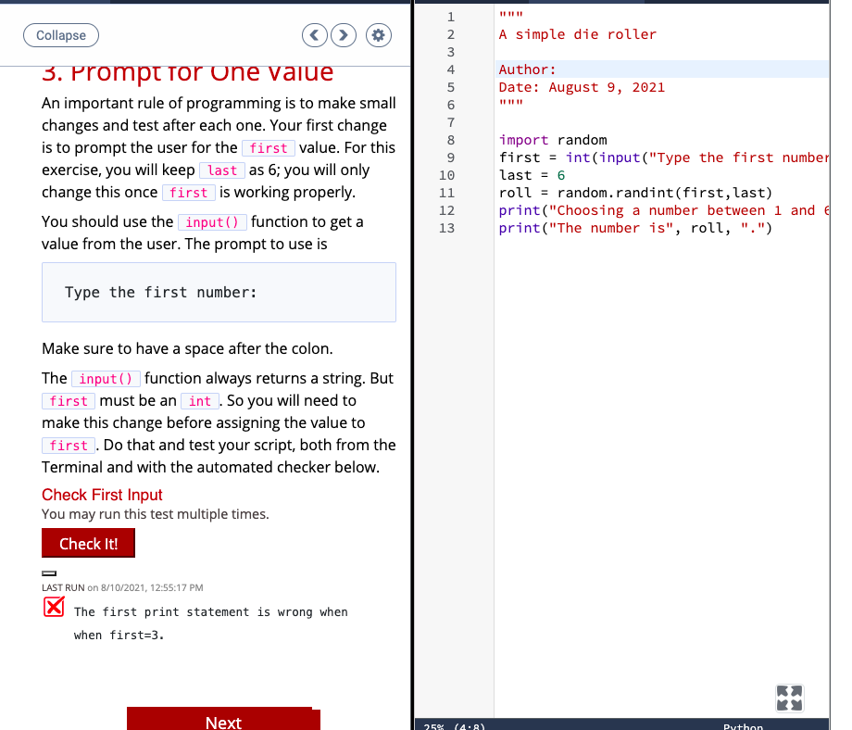
Task: Run the Check It! test
Action: click(88, 543)
